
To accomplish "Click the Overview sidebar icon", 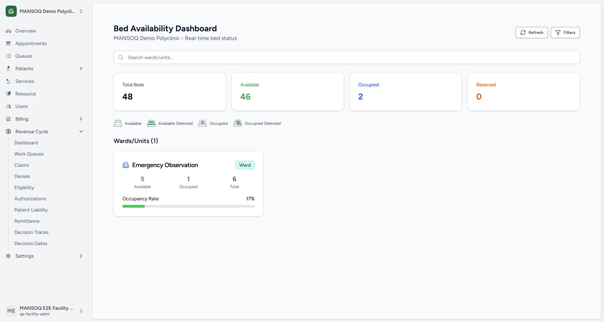I will point(8,31).
